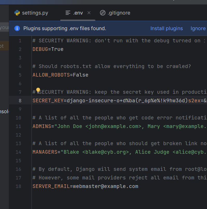Click the ALLOW_ROBOTS key
Screen dimensions: 207x209
point(51,75)
